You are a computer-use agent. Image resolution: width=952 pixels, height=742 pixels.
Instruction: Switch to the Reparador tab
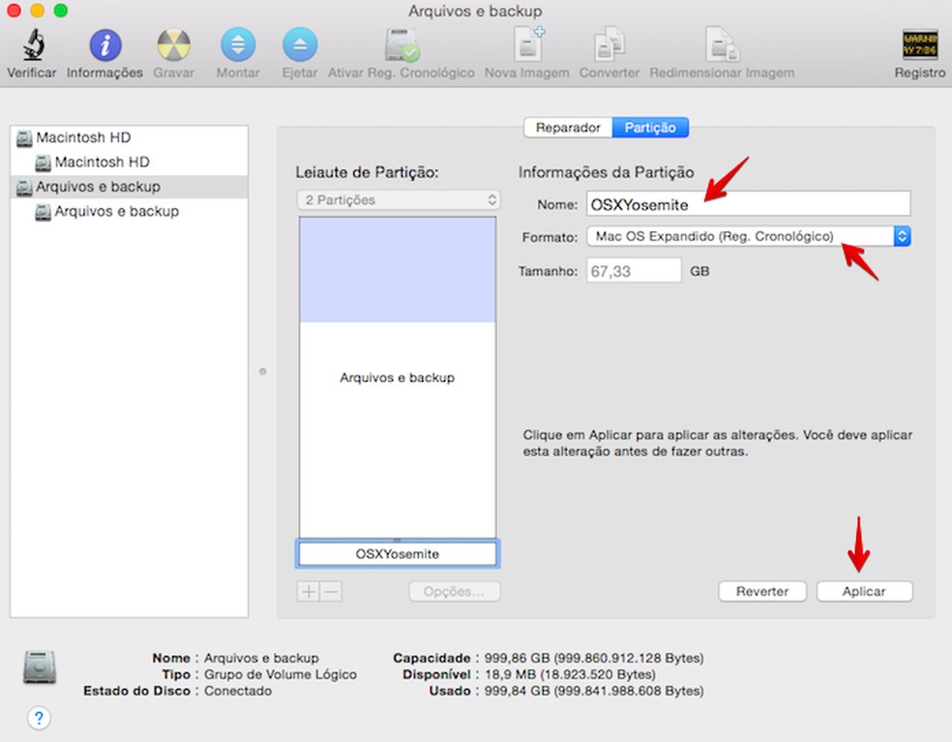point(568,128)
